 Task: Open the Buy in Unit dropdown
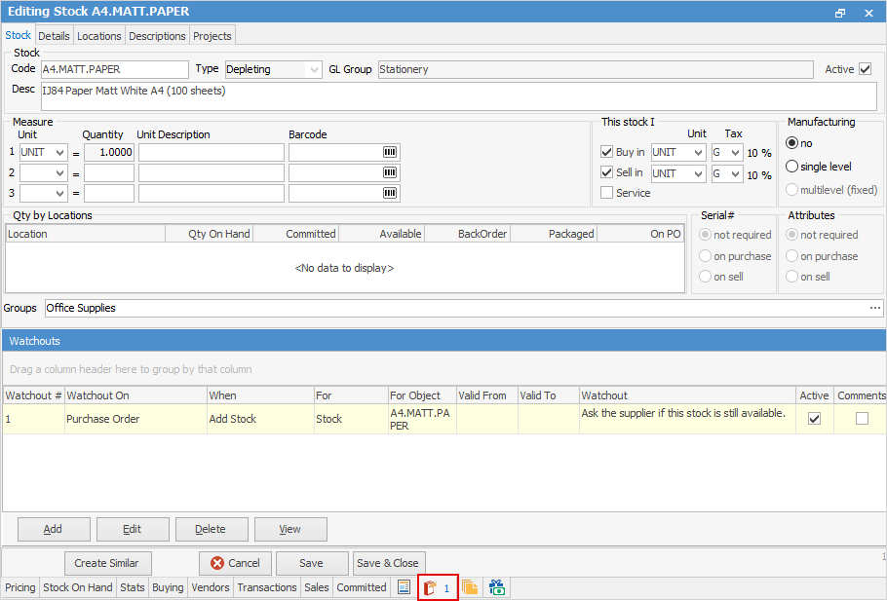(x=697, y=153)
